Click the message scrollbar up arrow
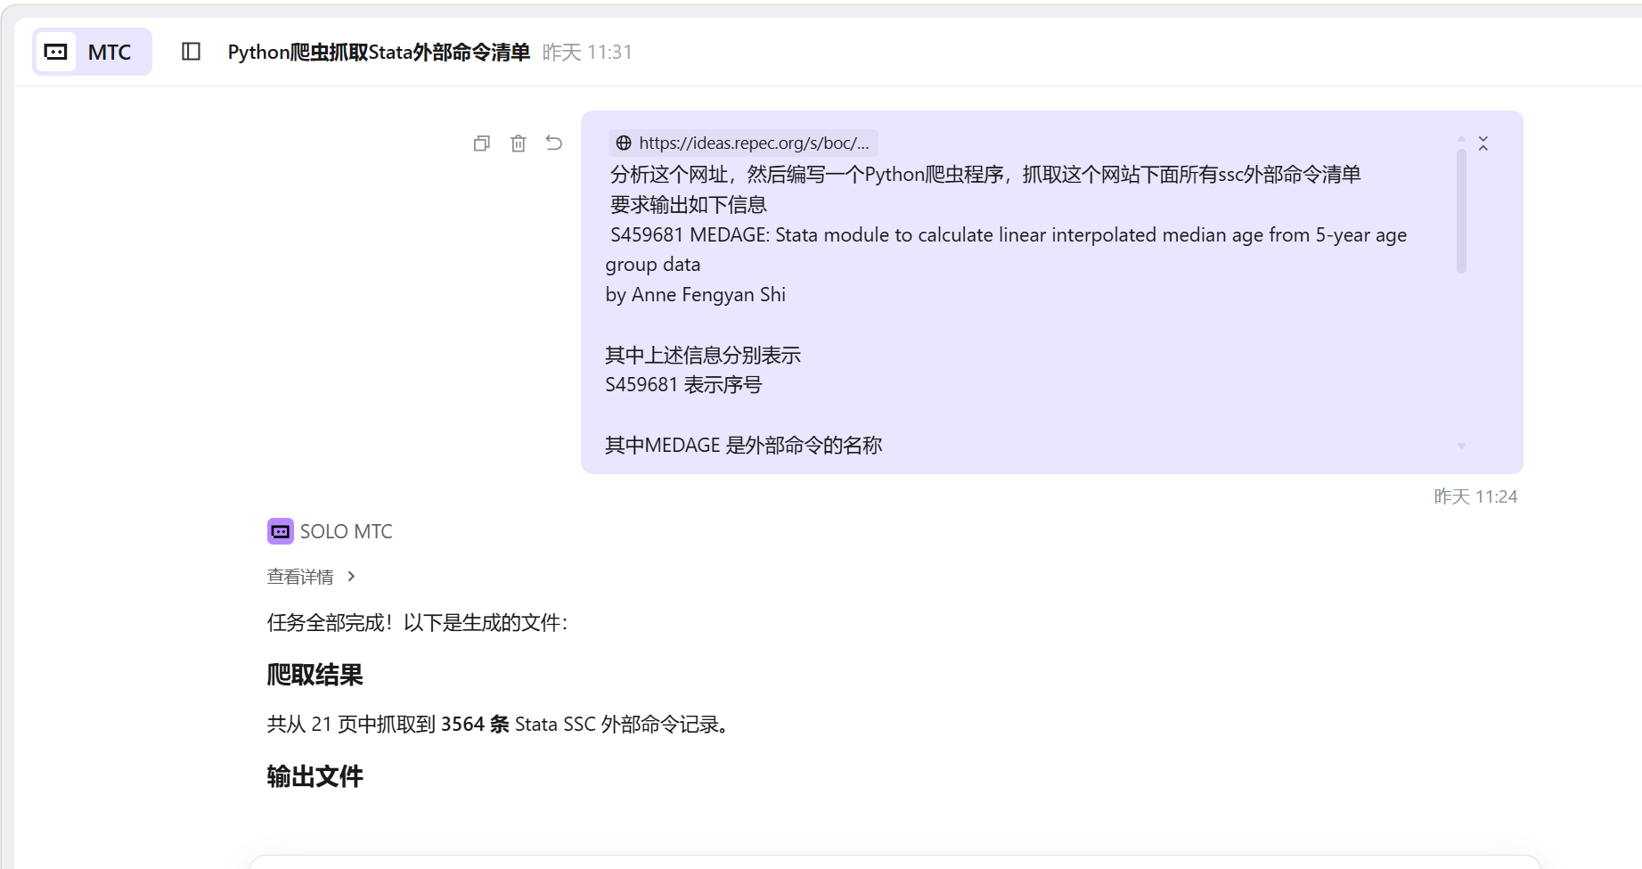 click(x=1461, y=139)
